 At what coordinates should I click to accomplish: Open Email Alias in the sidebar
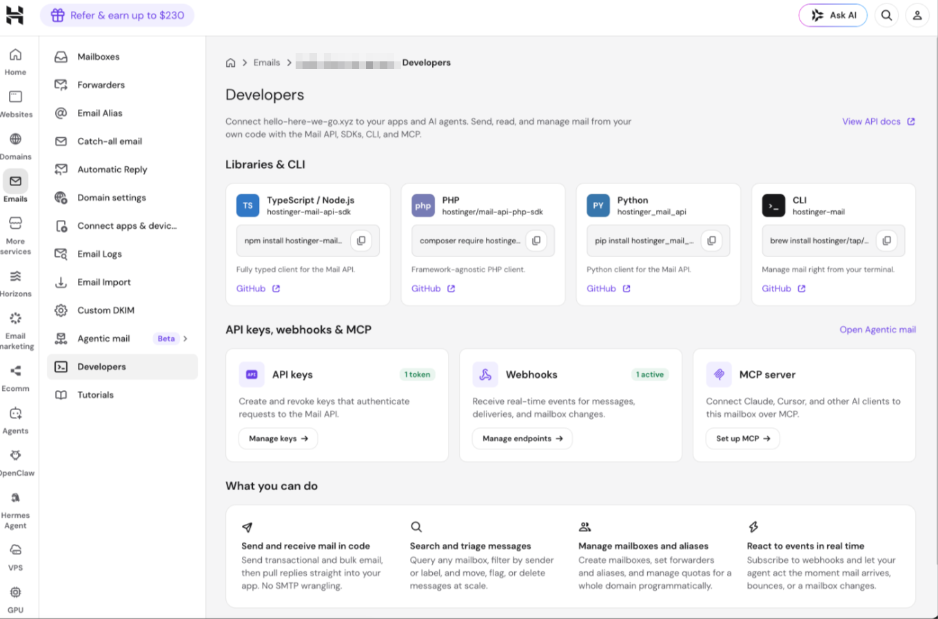[122, 113]
